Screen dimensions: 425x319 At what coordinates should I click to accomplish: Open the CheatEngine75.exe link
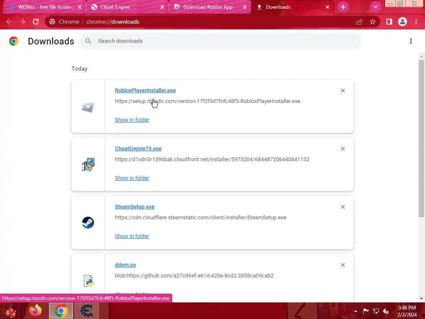(x=138, y=149)
